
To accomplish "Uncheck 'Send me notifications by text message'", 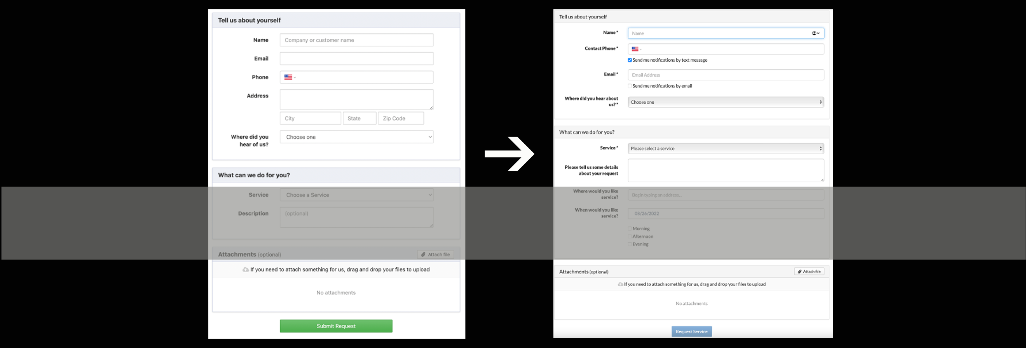I will (x=630, y=60).
